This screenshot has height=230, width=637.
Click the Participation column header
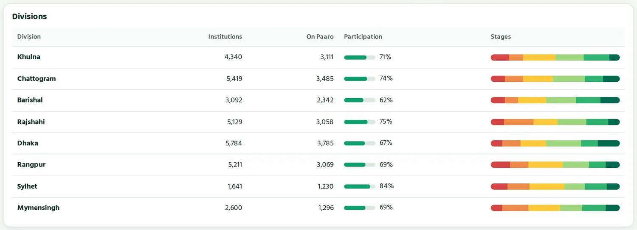tap(363, 37)
